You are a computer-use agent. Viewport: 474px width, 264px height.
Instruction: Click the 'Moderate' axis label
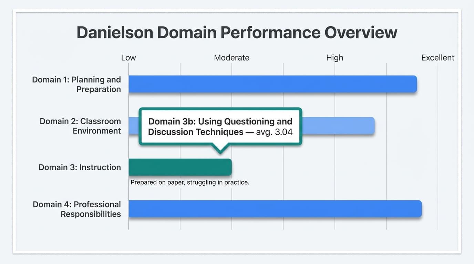231,58
